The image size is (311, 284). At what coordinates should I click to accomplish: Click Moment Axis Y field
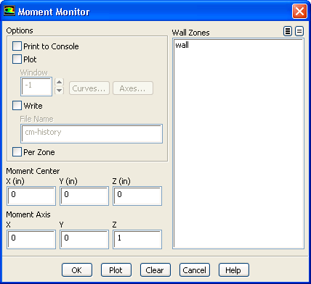pos(84,239)
